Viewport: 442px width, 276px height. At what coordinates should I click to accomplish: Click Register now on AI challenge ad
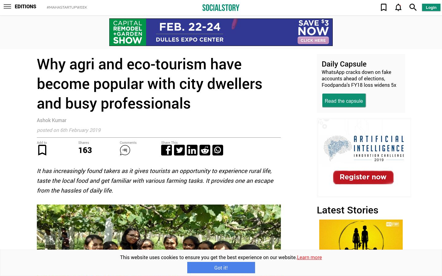point(363,177)
